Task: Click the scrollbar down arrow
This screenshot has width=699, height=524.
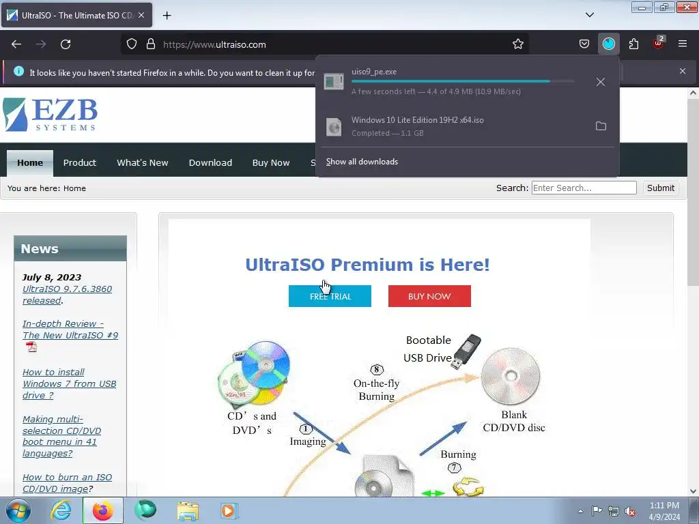Action: (x=693, y=491)
